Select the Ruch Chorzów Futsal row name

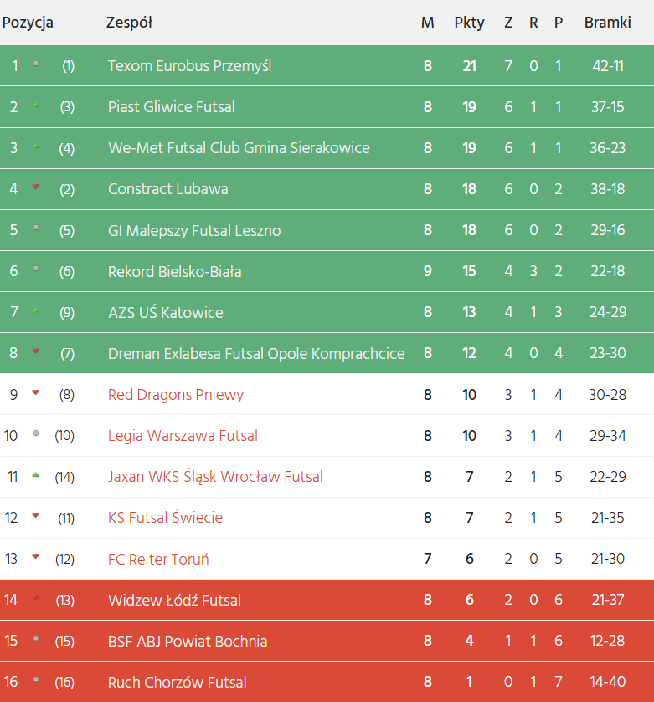tap(178, 682)
